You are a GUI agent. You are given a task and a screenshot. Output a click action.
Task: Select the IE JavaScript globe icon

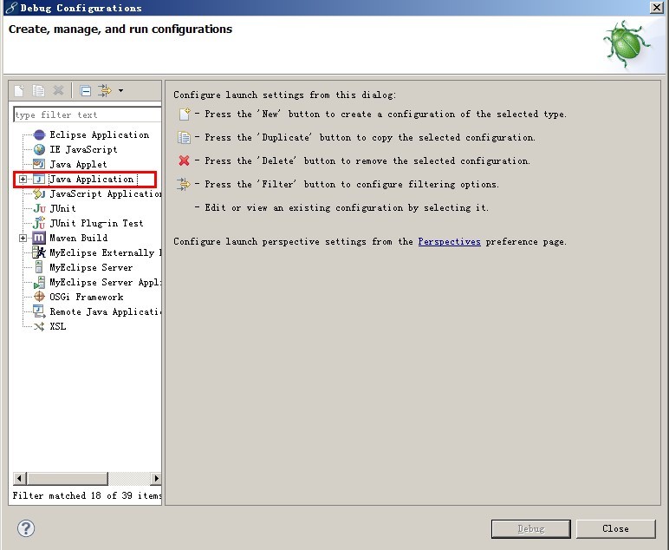39,149
